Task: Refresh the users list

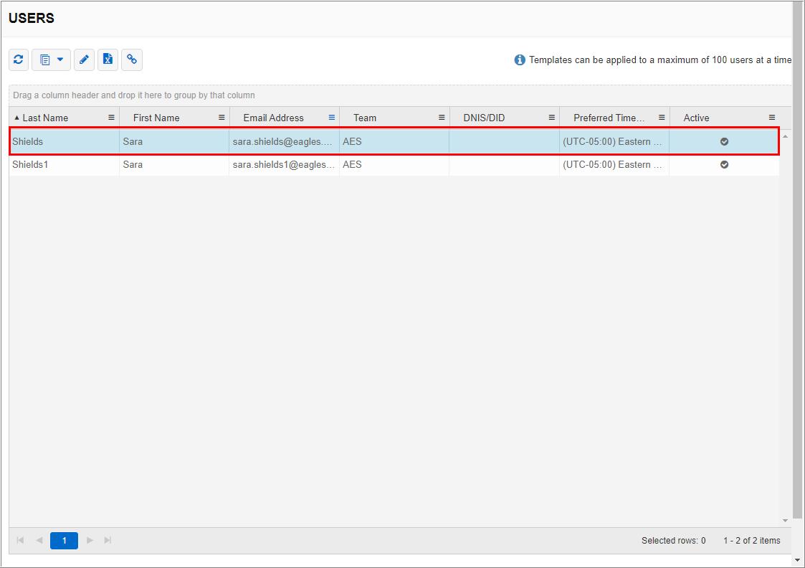Action: (18, 60)
